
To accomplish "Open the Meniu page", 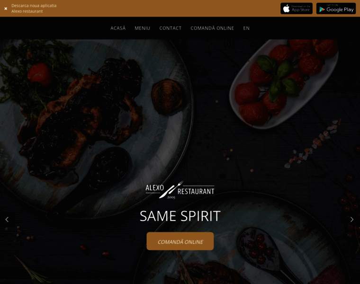I will click(143, 28).
